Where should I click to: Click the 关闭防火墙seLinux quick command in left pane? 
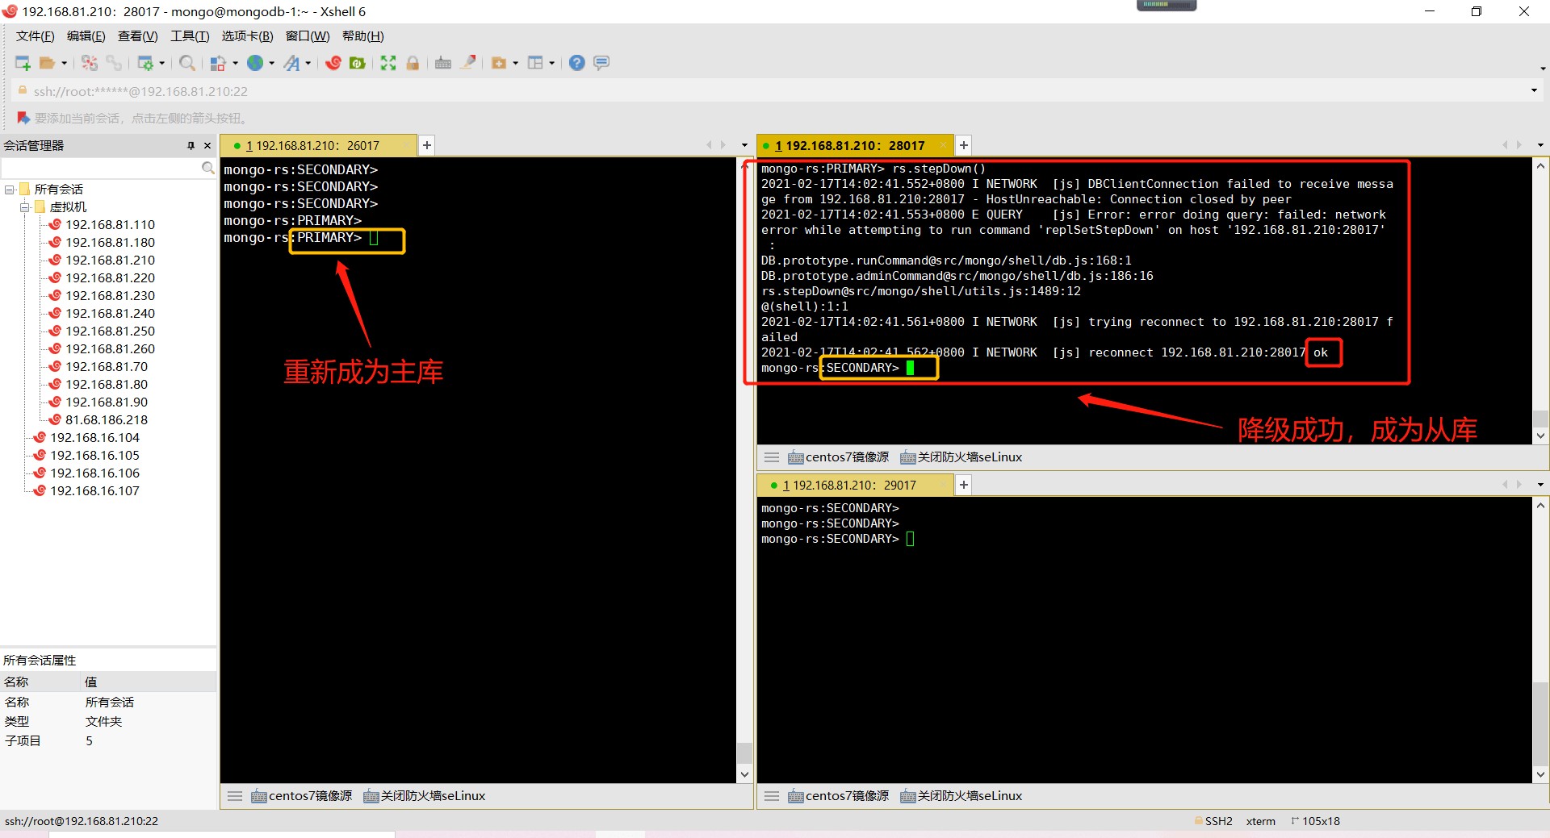coord(425,796)
